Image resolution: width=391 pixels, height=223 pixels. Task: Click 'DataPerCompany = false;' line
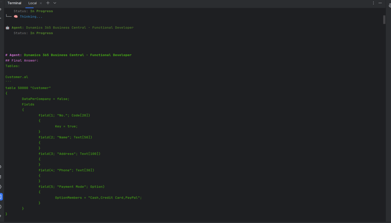[46, 99]
